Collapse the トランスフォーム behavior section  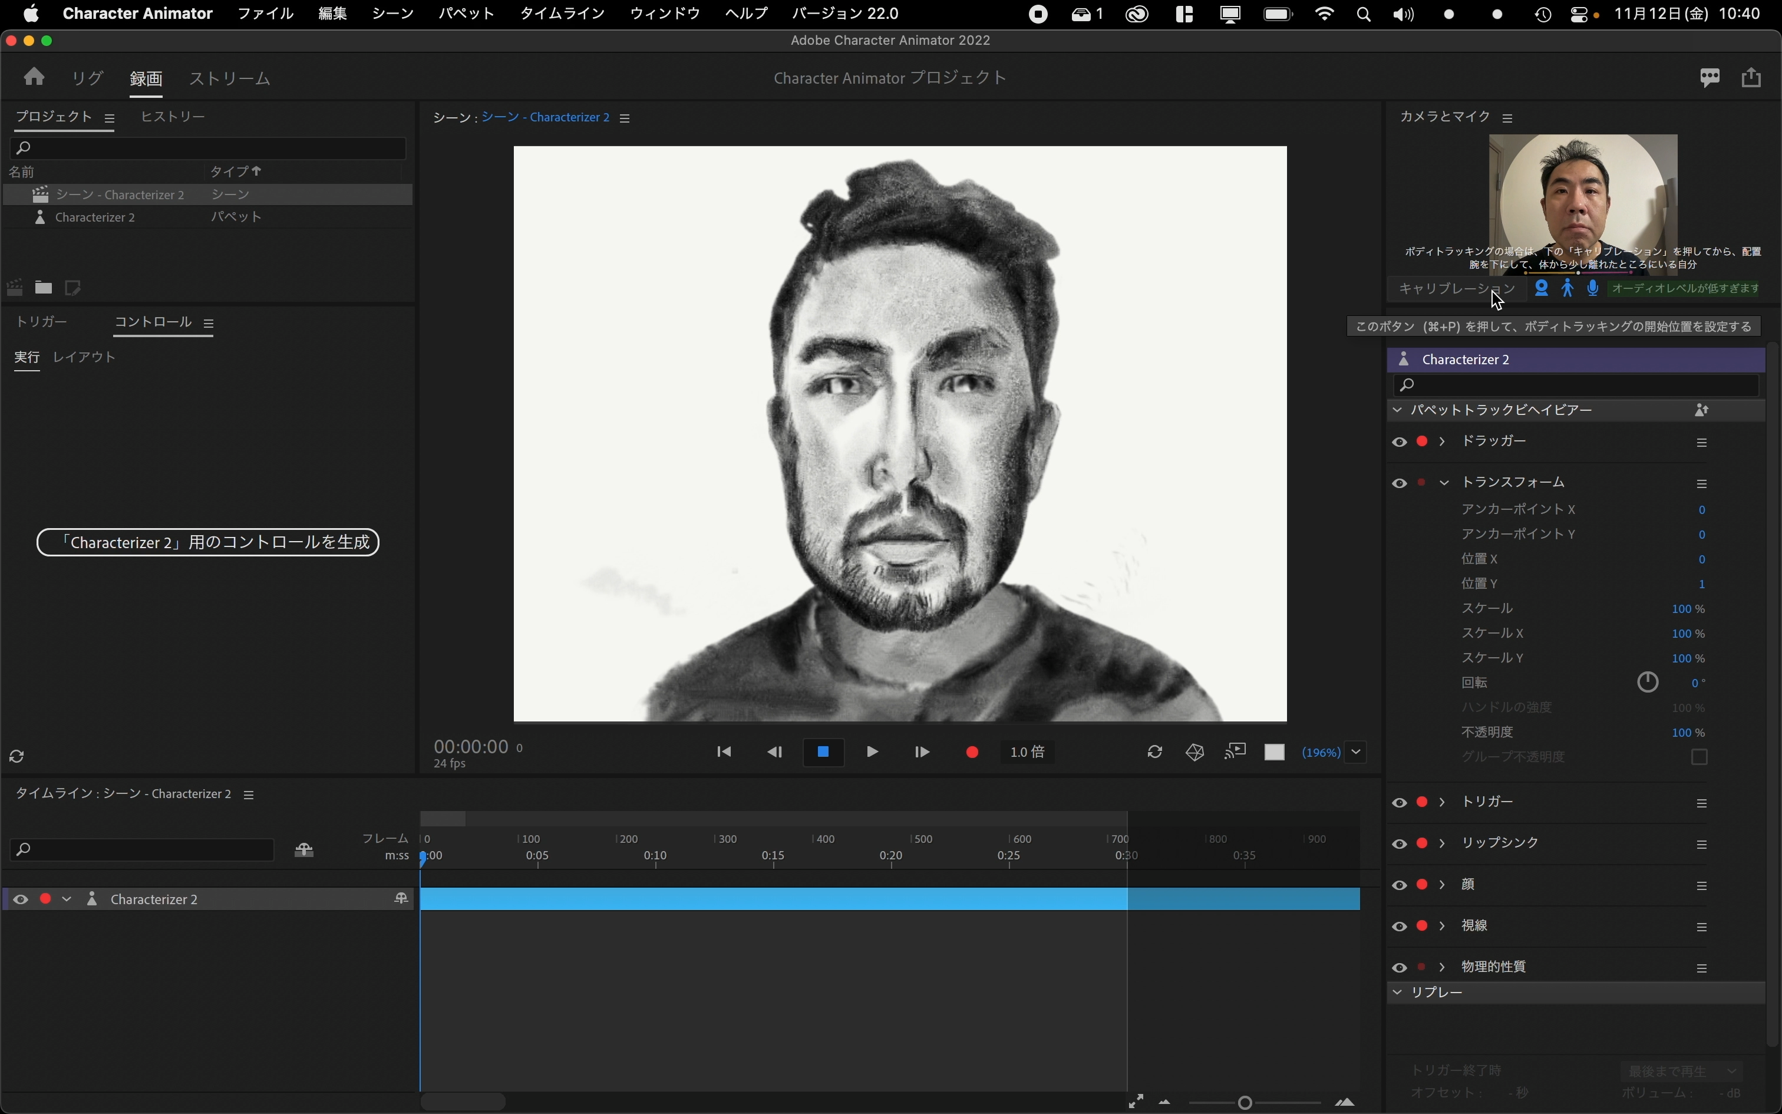(1444, 483)
